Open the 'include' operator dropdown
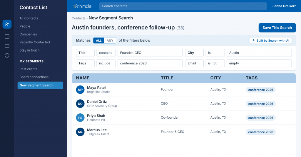301x157 pixels. (x=106, y=63)
